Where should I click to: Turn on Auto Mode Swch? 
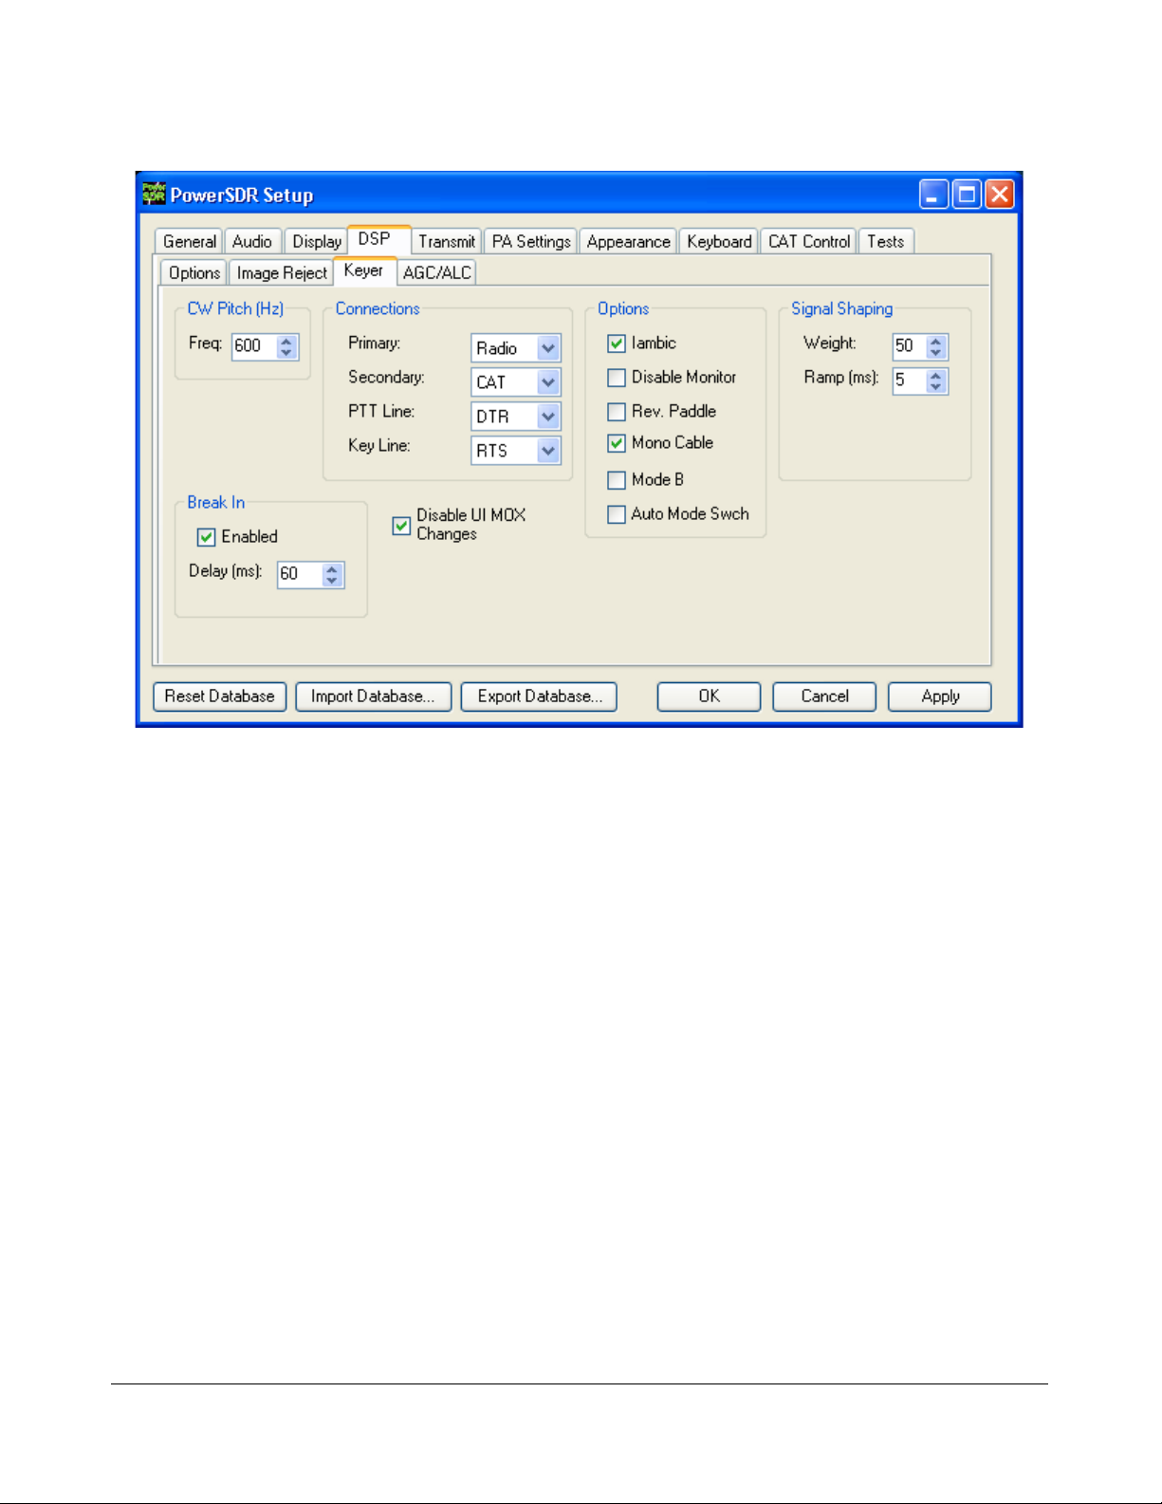[x=617, y=514]
